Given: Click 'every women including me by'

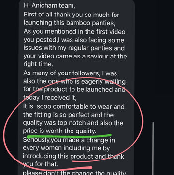Looking at the screenshot, I should [x=66, y=148].
